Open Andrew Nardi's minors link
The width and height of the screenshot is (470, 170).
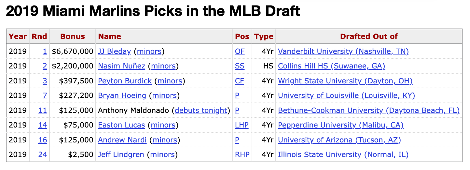click(165, 140)
